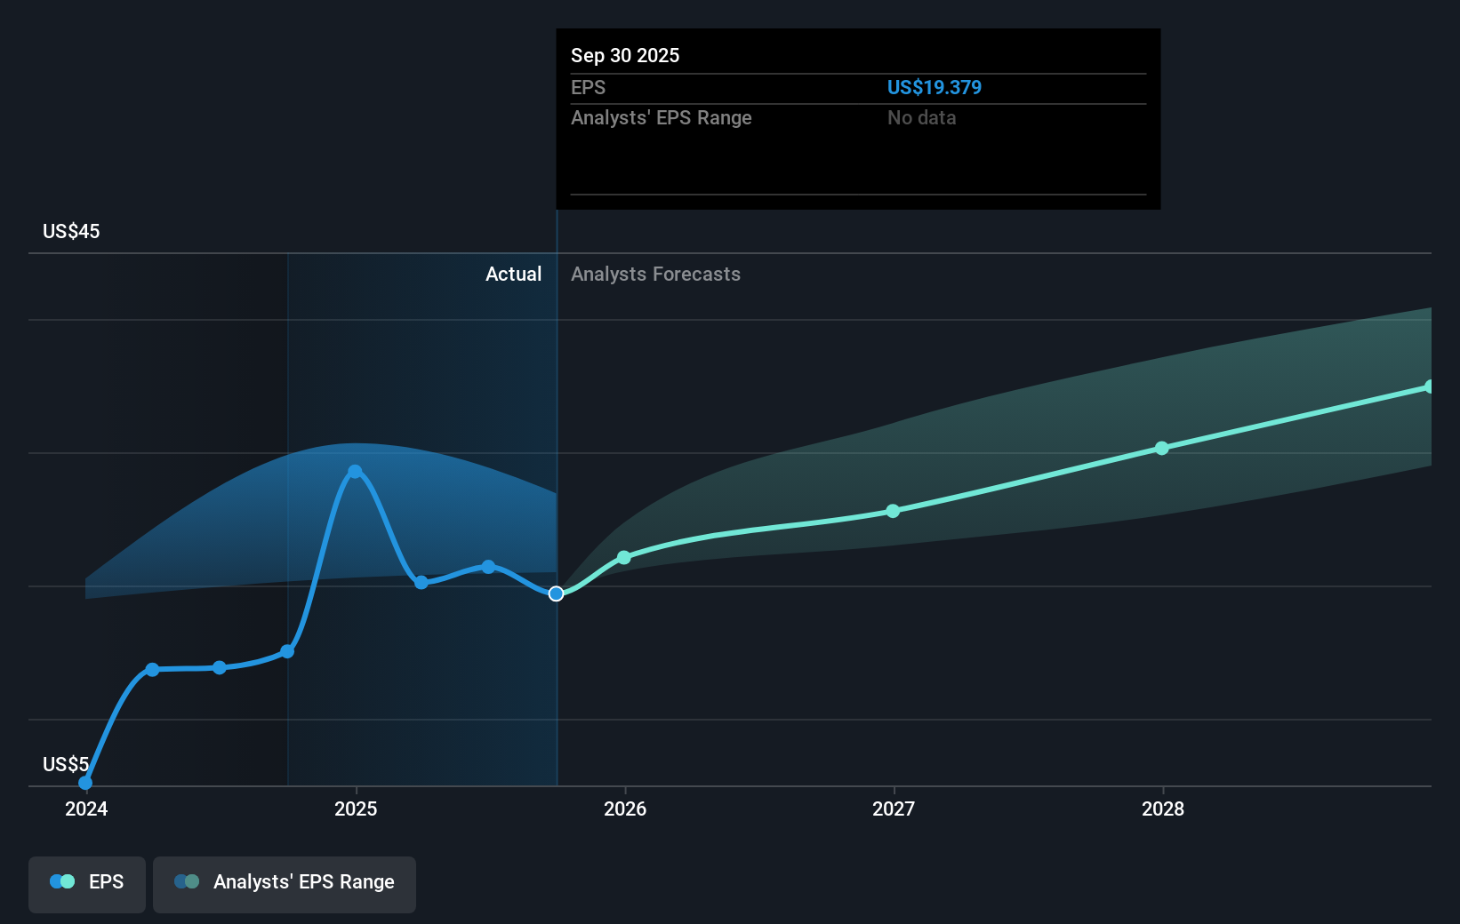This screenshot has width=1460, height=924.
Task: Click the second EPS point in early 2024
Action: (152, 669)
